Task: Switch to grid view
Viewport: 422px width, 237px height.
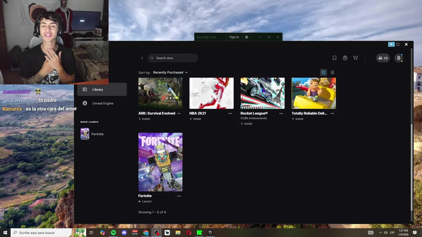Action: click(323, 72)
